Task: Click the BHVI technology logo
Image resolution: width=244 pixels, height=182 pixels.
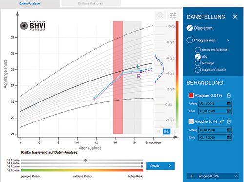Action: 33,26
